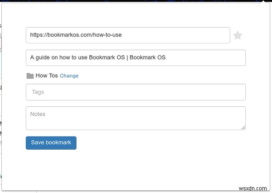Change the How Tos destination folder
Screen dimensions: 272x193
click(69, 76)
